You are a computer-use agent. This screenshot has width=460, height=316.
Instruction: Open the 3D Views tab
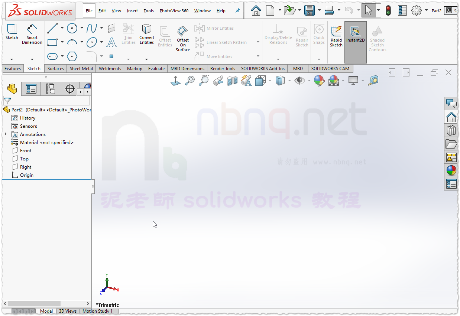click(x=68, y=311)
